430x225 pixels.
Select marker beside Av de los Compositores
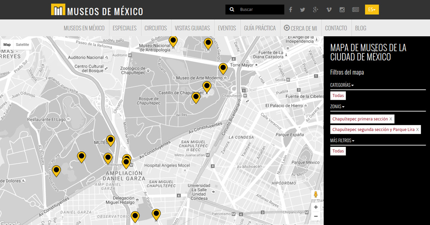point(56,171)
